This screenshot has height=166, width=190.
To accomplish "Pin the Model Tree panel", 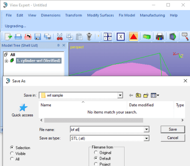I will (x=58, y=45).
